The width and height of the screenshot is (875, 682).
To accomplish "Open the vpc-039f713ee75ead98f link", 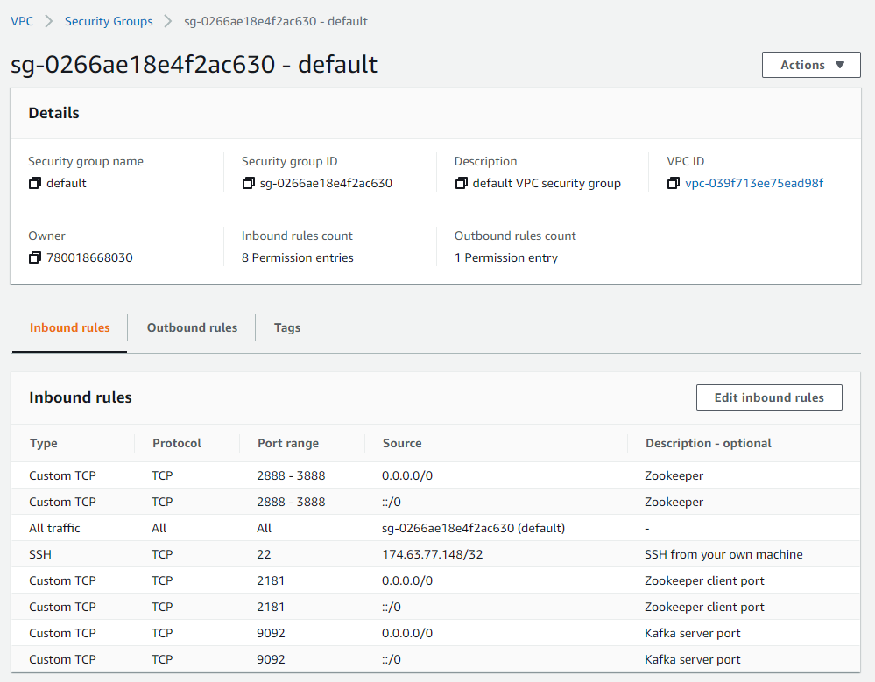I will click(754, 184).
